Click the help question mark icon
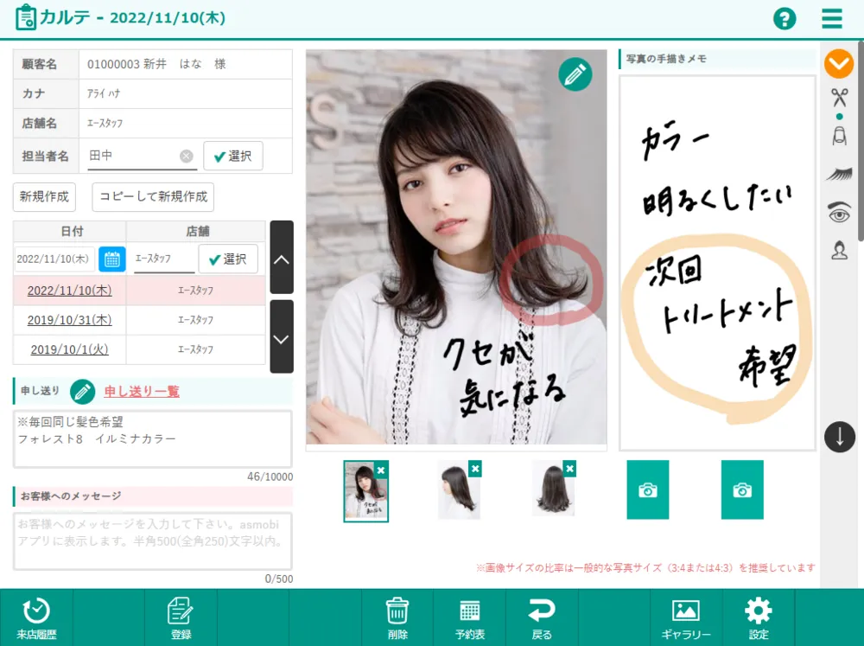The image size is (864, 646). (x=784, y=19)
